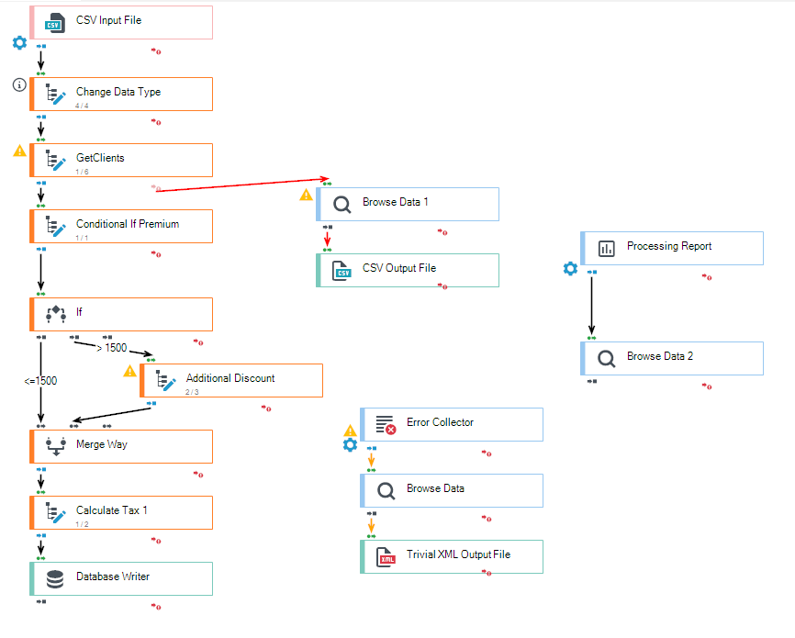This screenshot has height=638, width=795.
Task: Click the Merge Way node icon
Action: coord(56,446)
